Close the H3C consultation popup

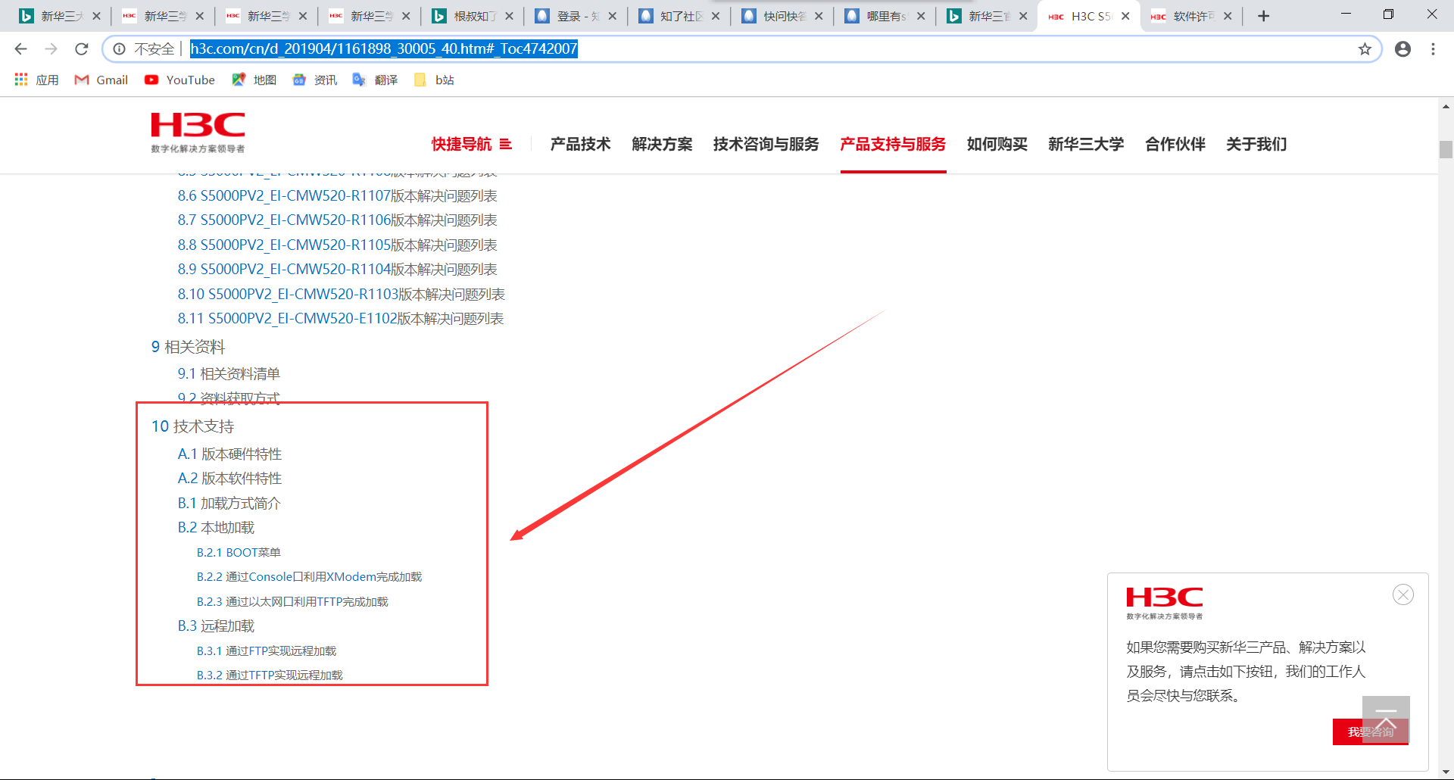tap(1403, 594)
